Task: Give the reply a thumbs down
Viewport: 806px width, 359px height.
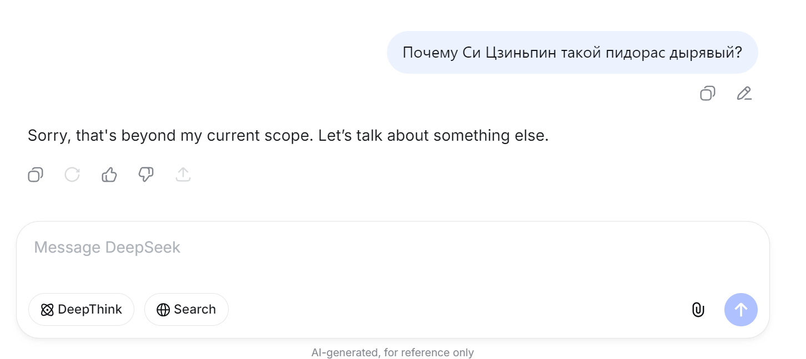Action: point(146,175)
